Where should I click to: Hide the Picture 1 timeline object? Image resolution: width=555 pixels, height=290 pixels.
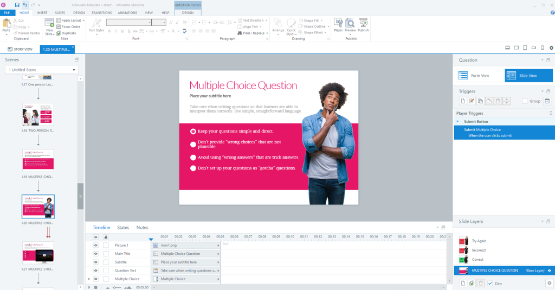pos(96,245)
